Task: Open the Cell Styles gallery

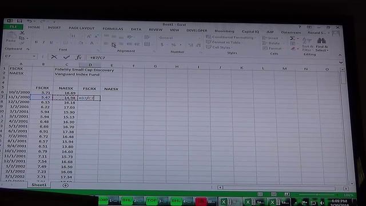Action: pyautogui.click(x=218, y=47)
